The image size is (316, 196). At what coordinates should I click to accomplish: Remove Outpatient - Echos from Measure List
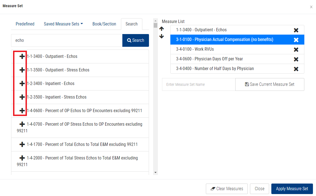point(296,30)
